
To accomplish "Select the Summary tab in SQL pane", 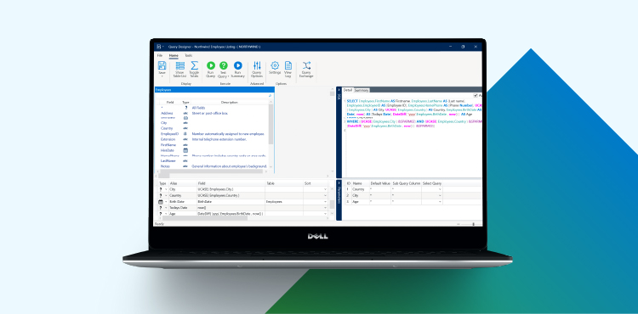I will tap(362, 90).
